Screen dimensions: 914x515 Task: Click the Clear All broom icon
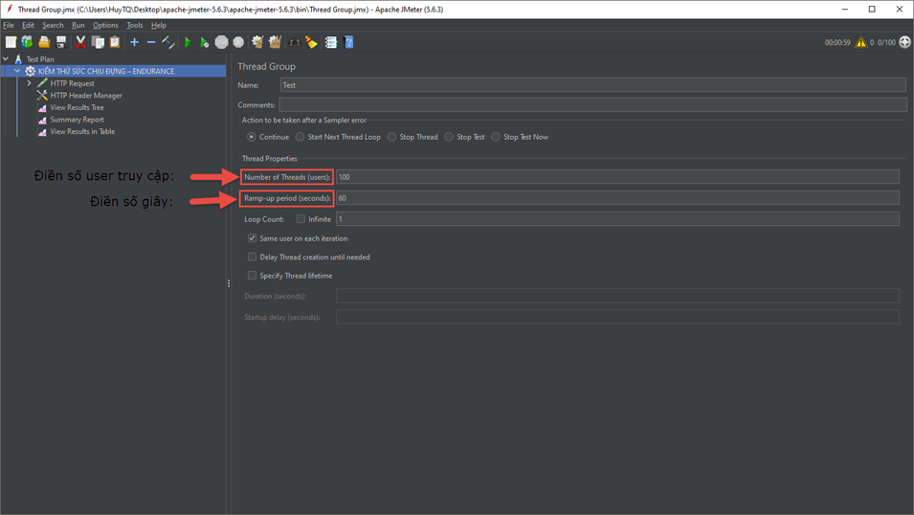[x=275, y=42]
